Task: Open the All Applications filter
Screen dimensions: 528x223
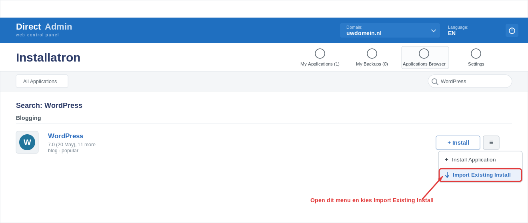Action: (x=42, y=81)
